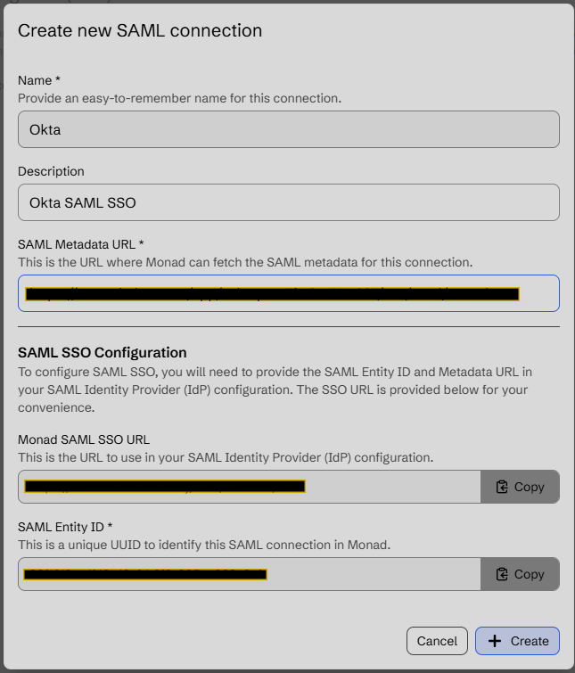Click the plus icon on the Create button
Viewport: 575px width, 673px height.
494,641
